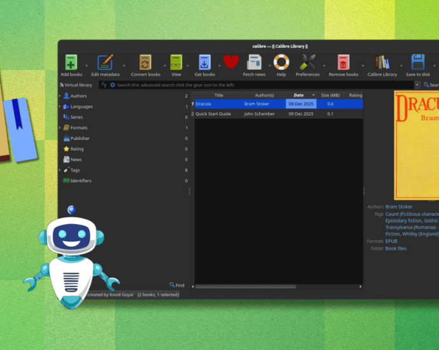Open the book with the View icon
439x350 pixels.
point(176,62)
